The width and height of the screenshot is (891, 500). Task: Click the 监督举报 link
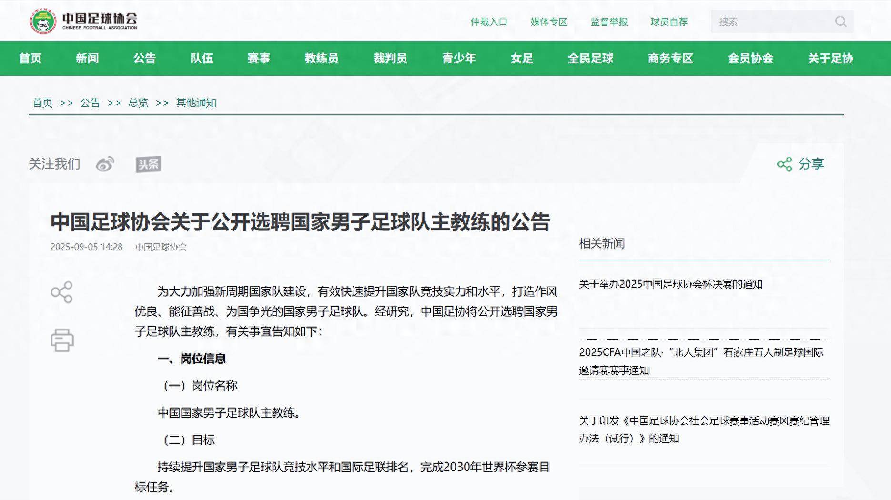click(x=609, y=21)
